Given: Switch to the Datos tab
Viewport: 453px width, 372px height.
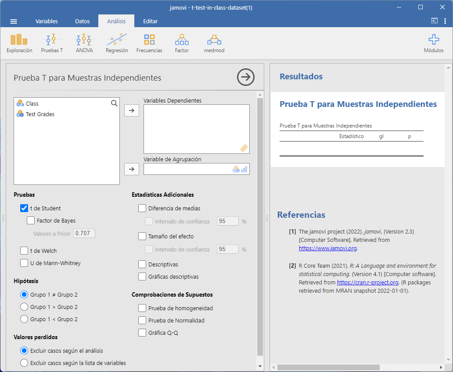Looking at the screenshot, I should (83, 21).
